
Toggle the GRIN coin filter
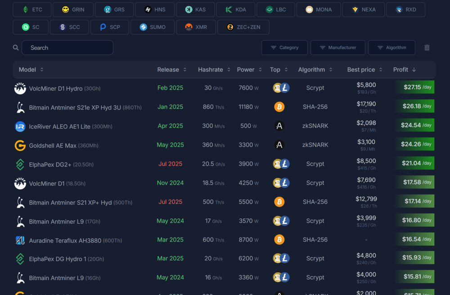pos(73,9)
